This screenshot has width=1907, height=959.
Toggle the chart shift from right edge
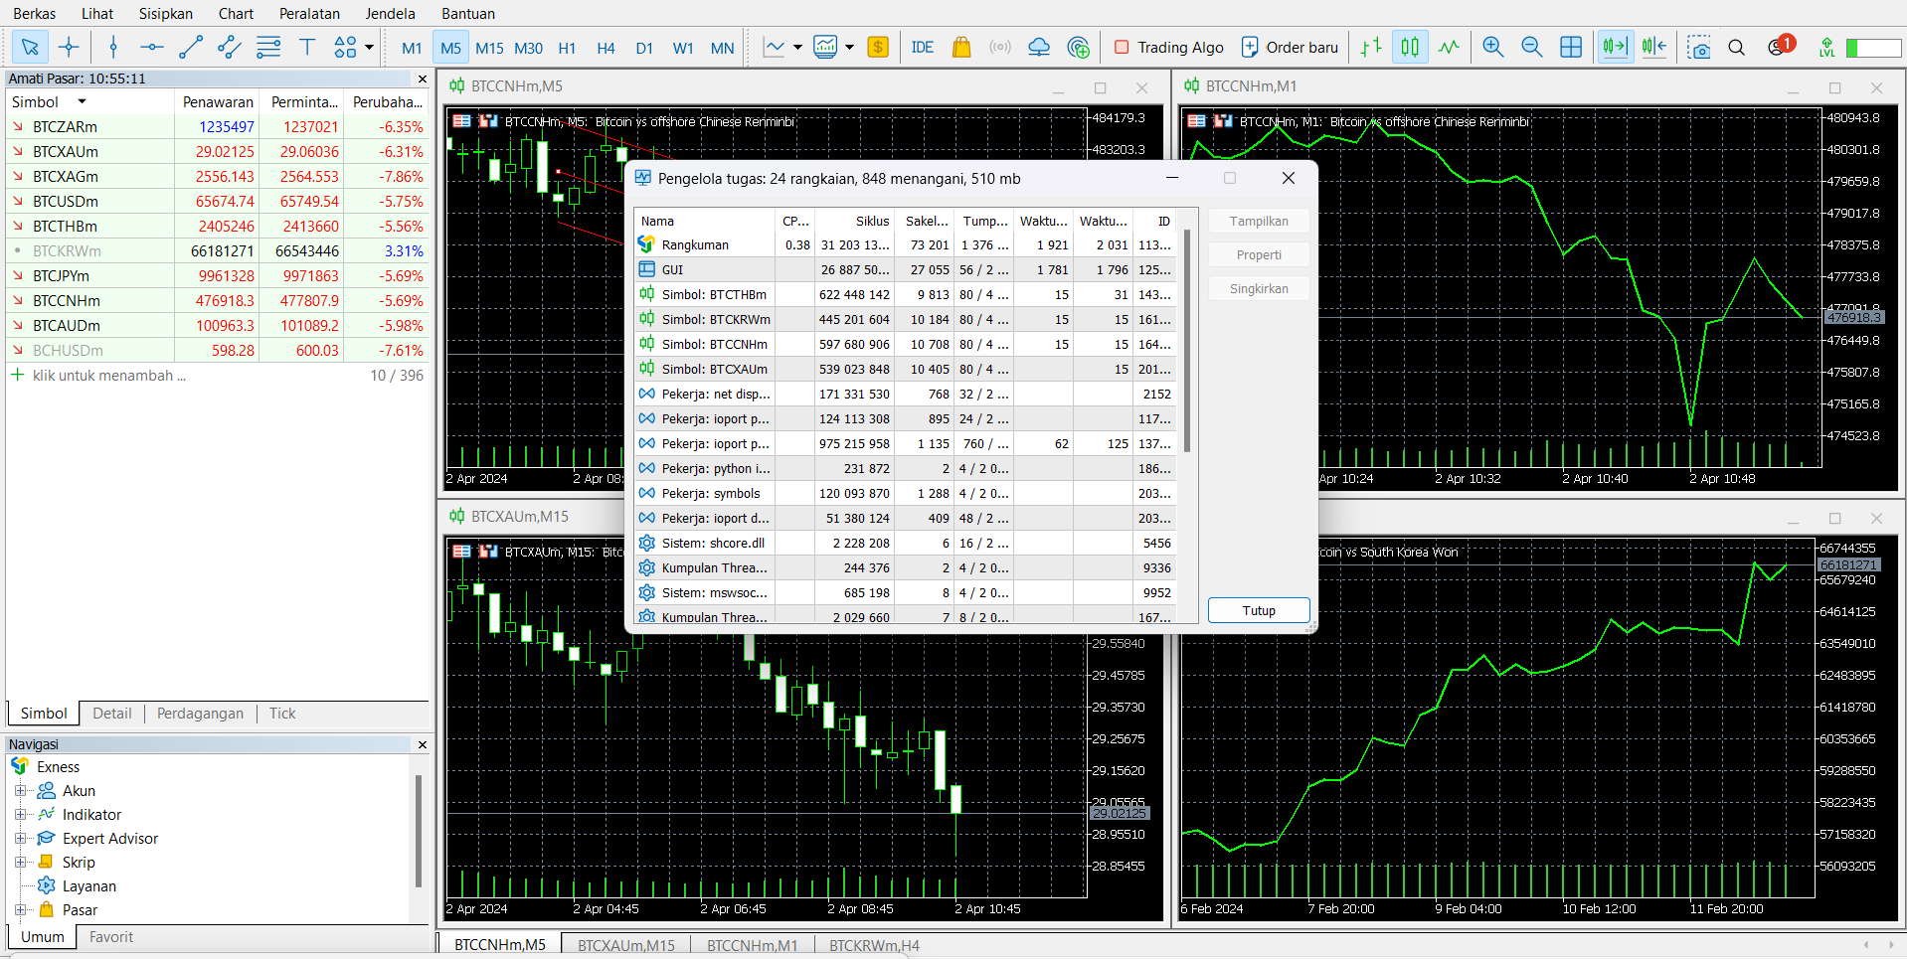pyautogui.click(x=1653, y=47)
